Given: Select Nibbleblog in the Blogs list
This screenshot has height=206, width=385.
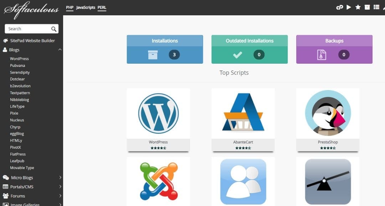Looking at the screenshot, I should (x=19, y=100).
